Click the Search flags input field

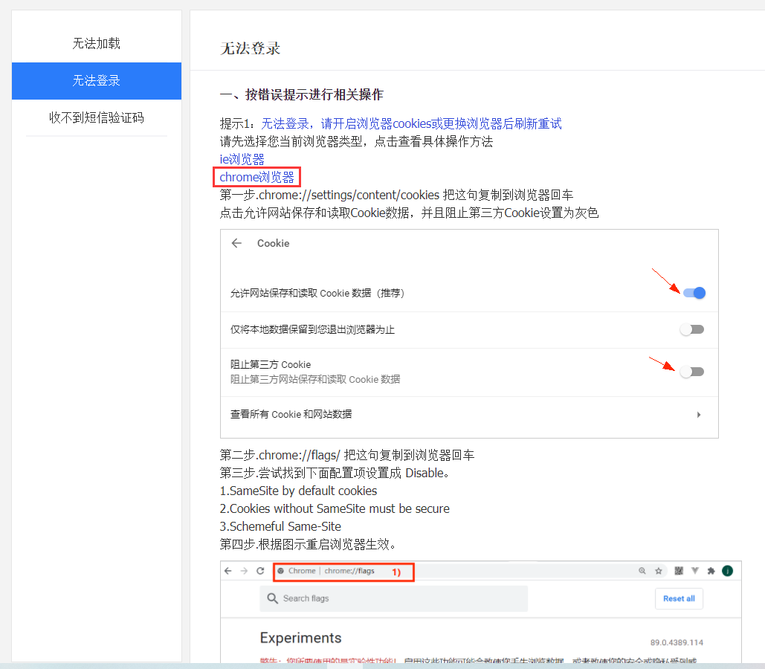(x=394, y=598)
